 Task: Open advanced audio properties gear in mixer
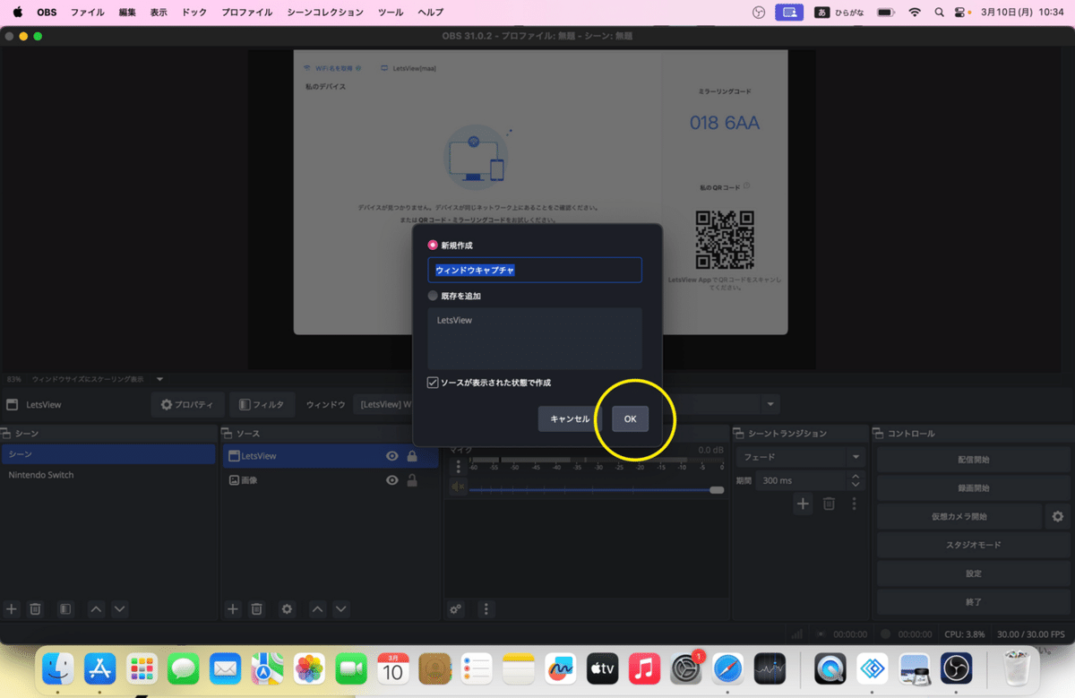coord(455,609)
